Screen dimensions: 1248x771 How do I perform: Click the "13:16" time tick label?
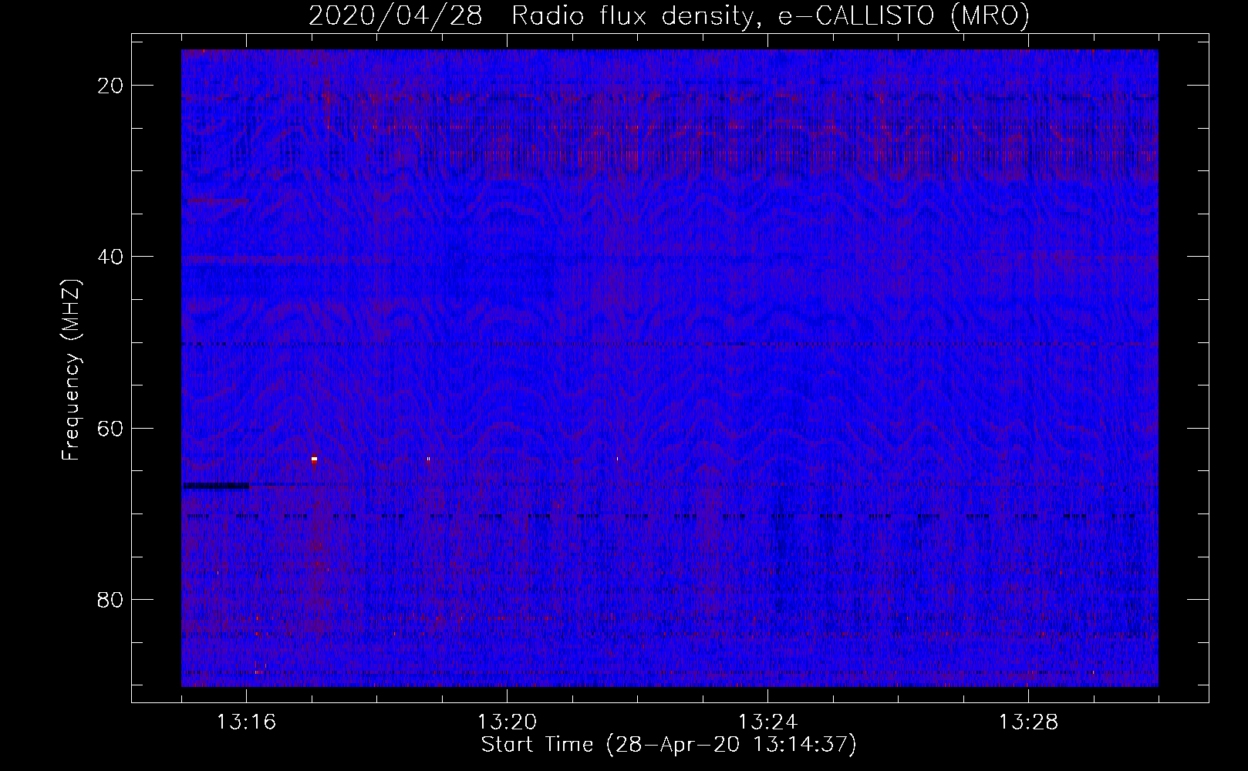[x=247, y=722]
